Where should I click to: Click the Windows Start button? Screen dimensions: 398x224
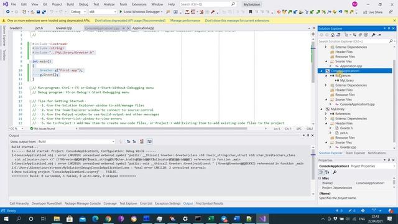pyautogui.click(x=6, y=218)
